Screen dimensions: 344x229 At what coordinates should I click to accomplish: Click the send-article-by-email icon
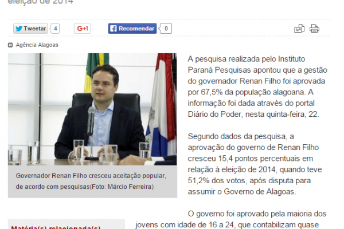pyautogui.click(x=299, y=29)
